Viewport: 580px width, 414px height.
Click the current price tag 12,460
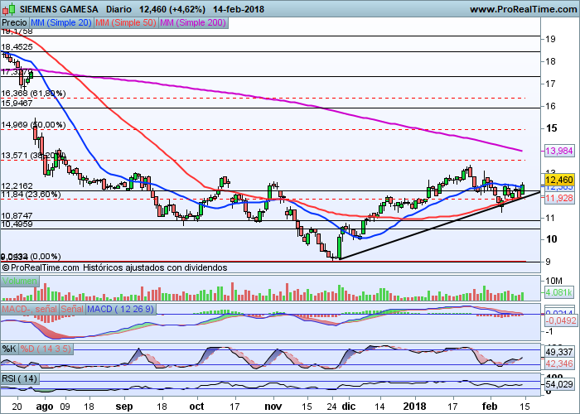pyautogui.click(x=559, y=179)
